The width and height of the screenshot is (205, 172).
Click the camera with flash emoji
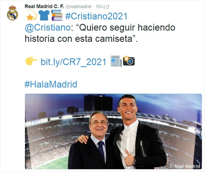[x=129, y=60]
